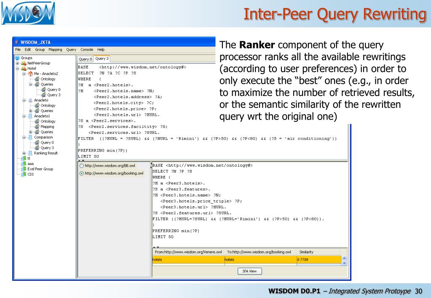The width and height of the screenshot is (431, 298).
Task: Click the tt peer group icon
Action: (x=24, y=158)
